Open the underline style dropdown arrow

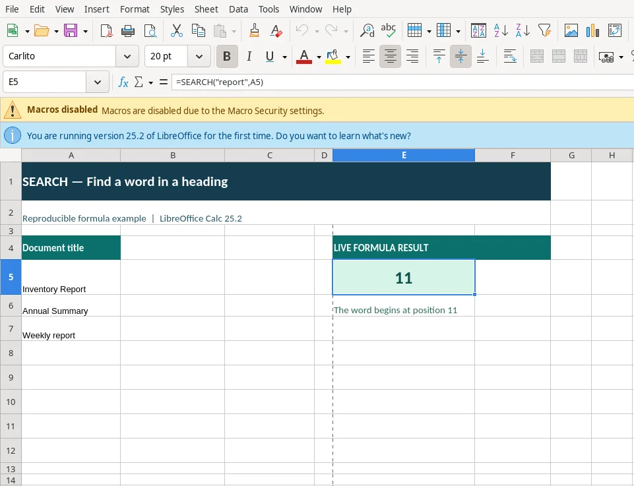tap(284, 57)
